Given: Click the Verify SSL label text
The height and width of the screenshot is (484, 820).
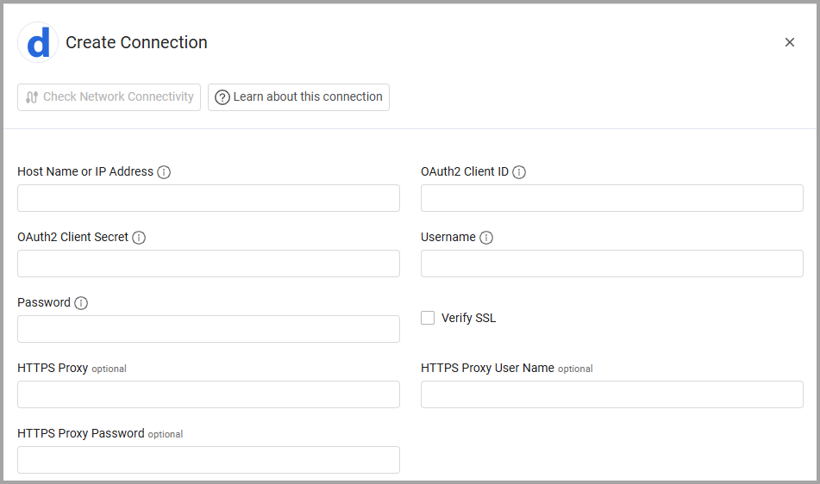Looking at the screenshot, I should tap(468, 318).
